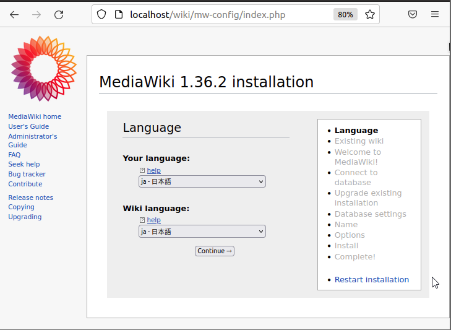Click the Install step text

(346, 246)
